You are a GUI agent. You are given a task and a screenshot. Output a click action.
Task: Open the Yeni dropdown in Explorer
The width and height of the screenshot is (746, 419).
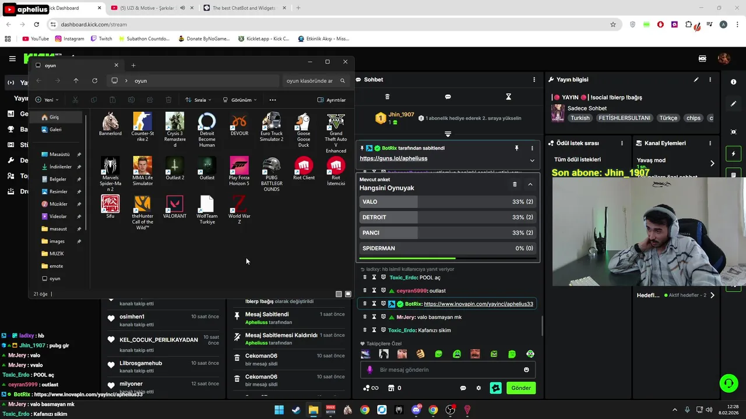pyautogui.click(x=48, y=100)
